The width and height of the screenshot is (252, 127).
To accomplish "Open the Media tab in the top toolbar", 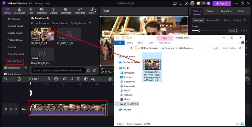I will (x=7, y=11).
